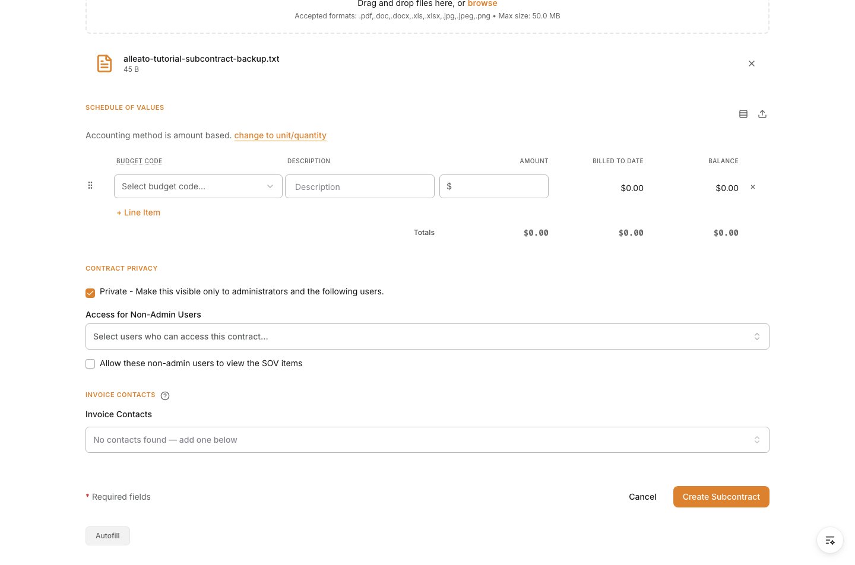Select the file name alleato-tutorial-subcontract-backup.txt
This screenshot has height=565, width=855.
click(x=201, y=59)
